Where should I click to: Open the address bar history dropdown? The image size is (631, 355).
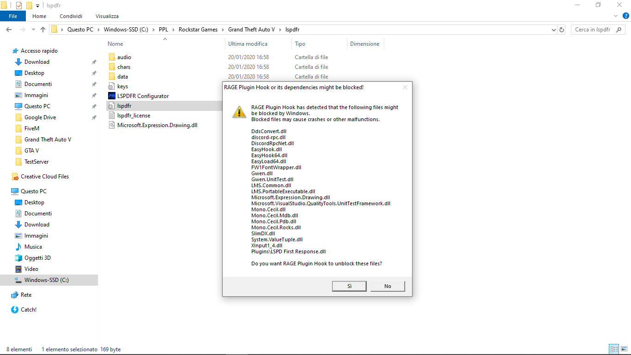(x=554, y=30)
